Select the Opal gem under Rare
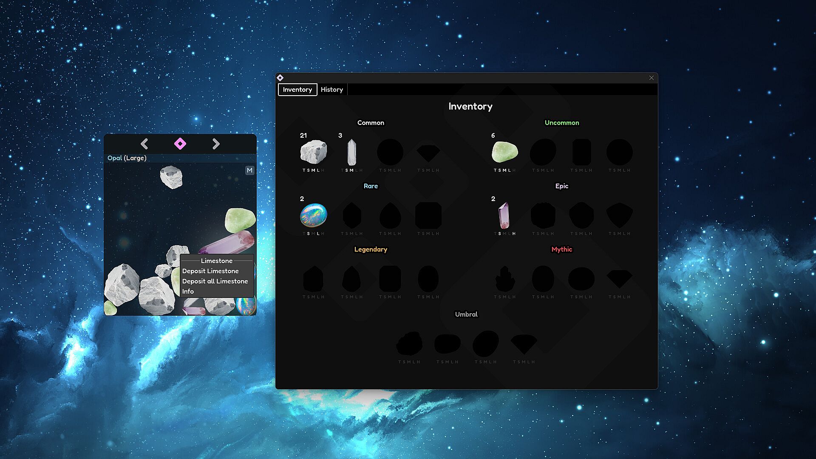 pyautogui.click(x=313, y=215)
